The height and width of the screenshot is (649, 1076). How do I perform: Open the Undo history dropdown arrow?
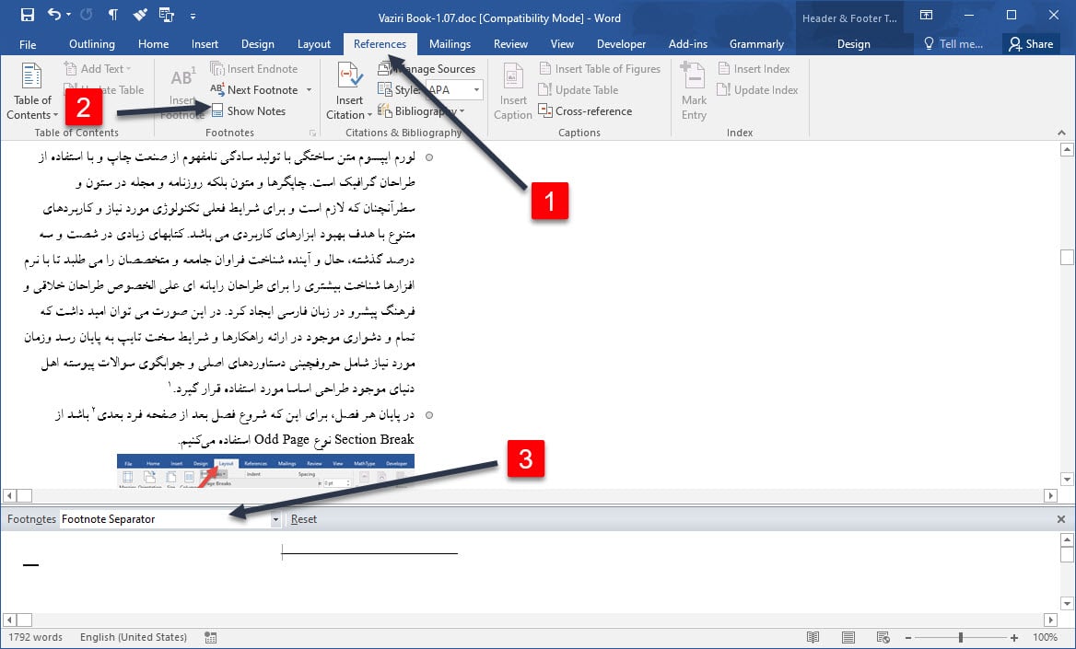point(68,15)
